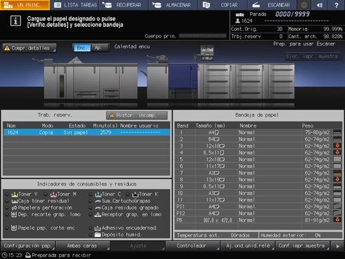
Task: Switch to the LISTA TAREAS tab
Action: pyautogui.click(x=75, y=5)
